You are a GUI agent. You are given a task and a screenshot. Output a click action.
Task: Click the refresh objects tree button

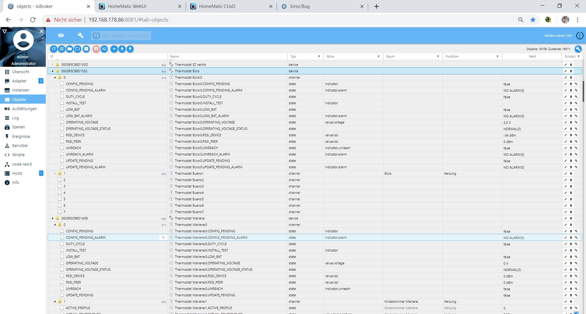(54, 49)
